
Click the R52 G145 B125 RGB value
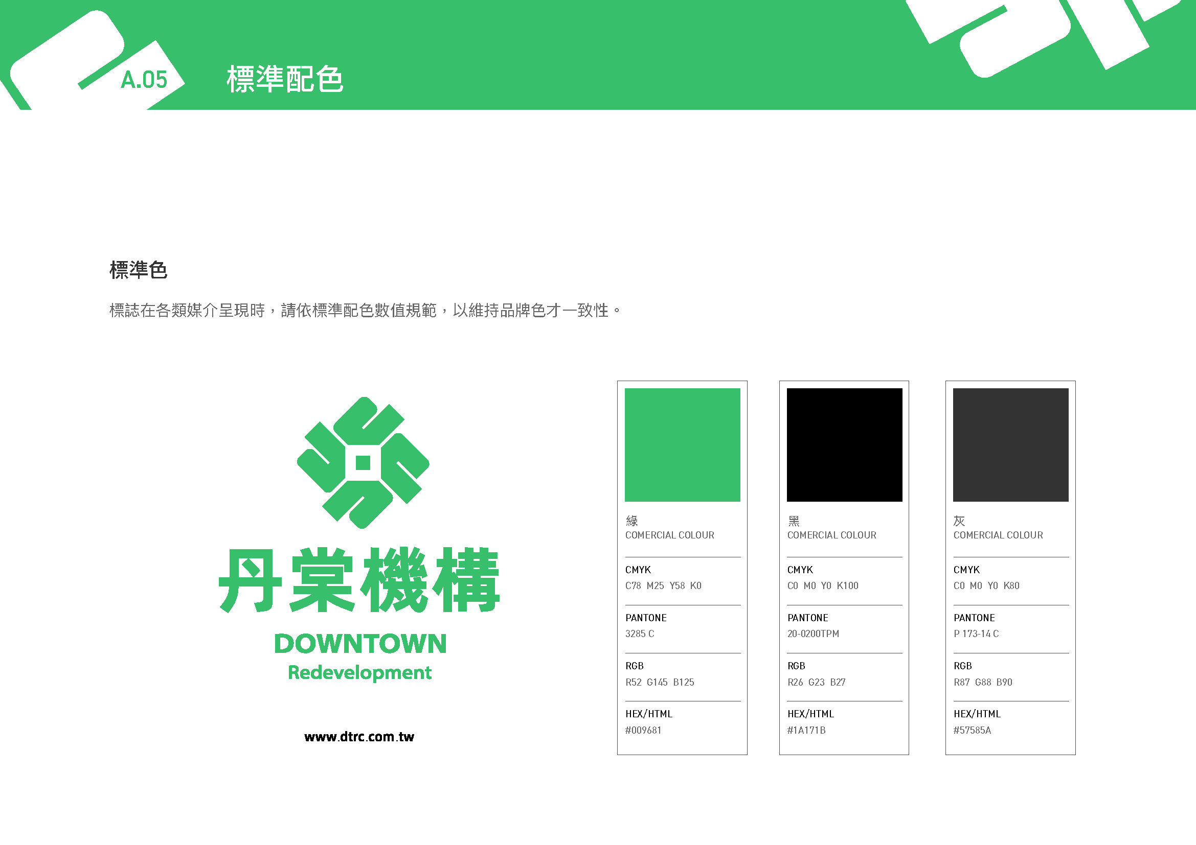[x=660, y=682]
